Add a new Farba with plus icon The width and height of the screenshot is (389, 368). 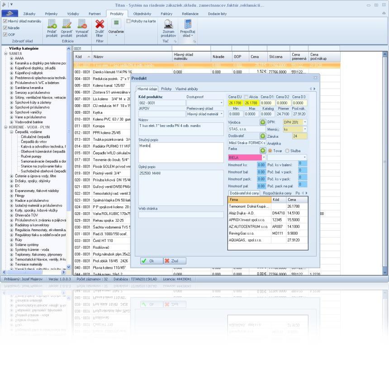tap(263, 150)
